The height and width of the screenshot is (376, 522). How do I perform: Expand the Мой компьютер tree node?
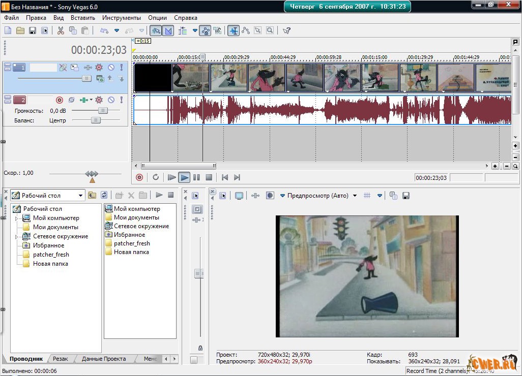click(16, 218)
